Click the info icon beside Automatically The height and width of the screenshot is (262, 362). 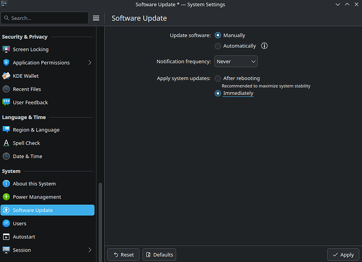(x=264, y=46)
